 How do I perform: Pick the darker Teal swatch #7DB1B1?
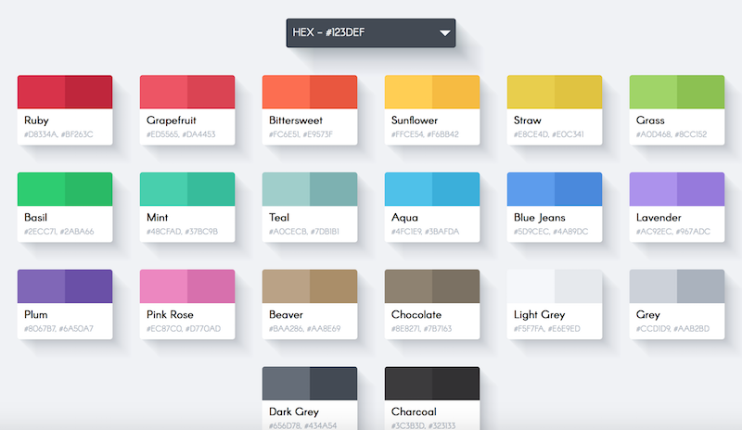pyautogui.click(x=334, y=189)
